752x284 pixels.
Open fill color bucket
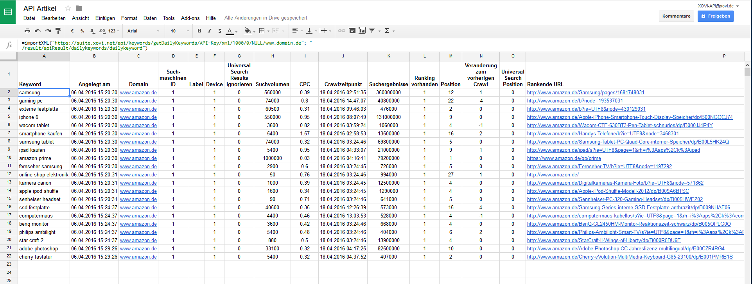248,31
